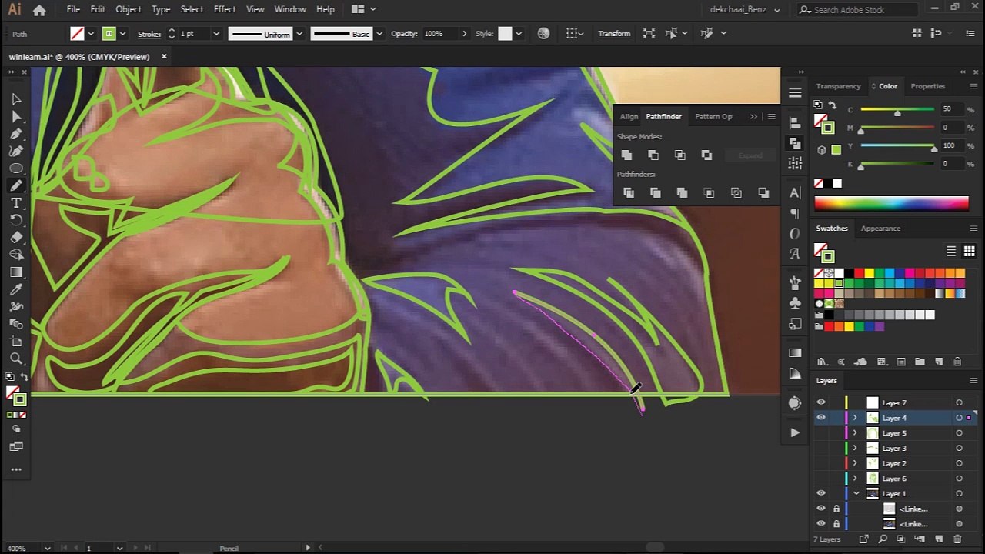Expand Layer 6 contents
The height and width of the screenshot is (554, 985).
[x=855, y=479]
